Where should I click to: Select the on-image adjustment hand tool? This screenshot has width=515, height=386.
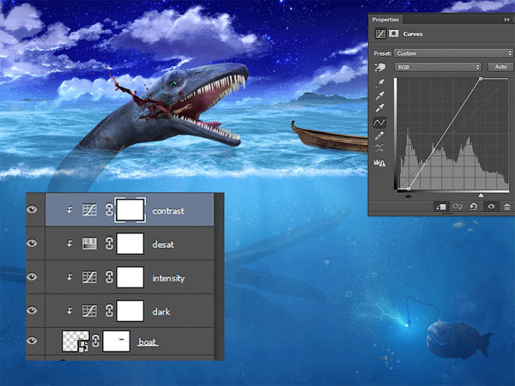[x=379, y=67]
